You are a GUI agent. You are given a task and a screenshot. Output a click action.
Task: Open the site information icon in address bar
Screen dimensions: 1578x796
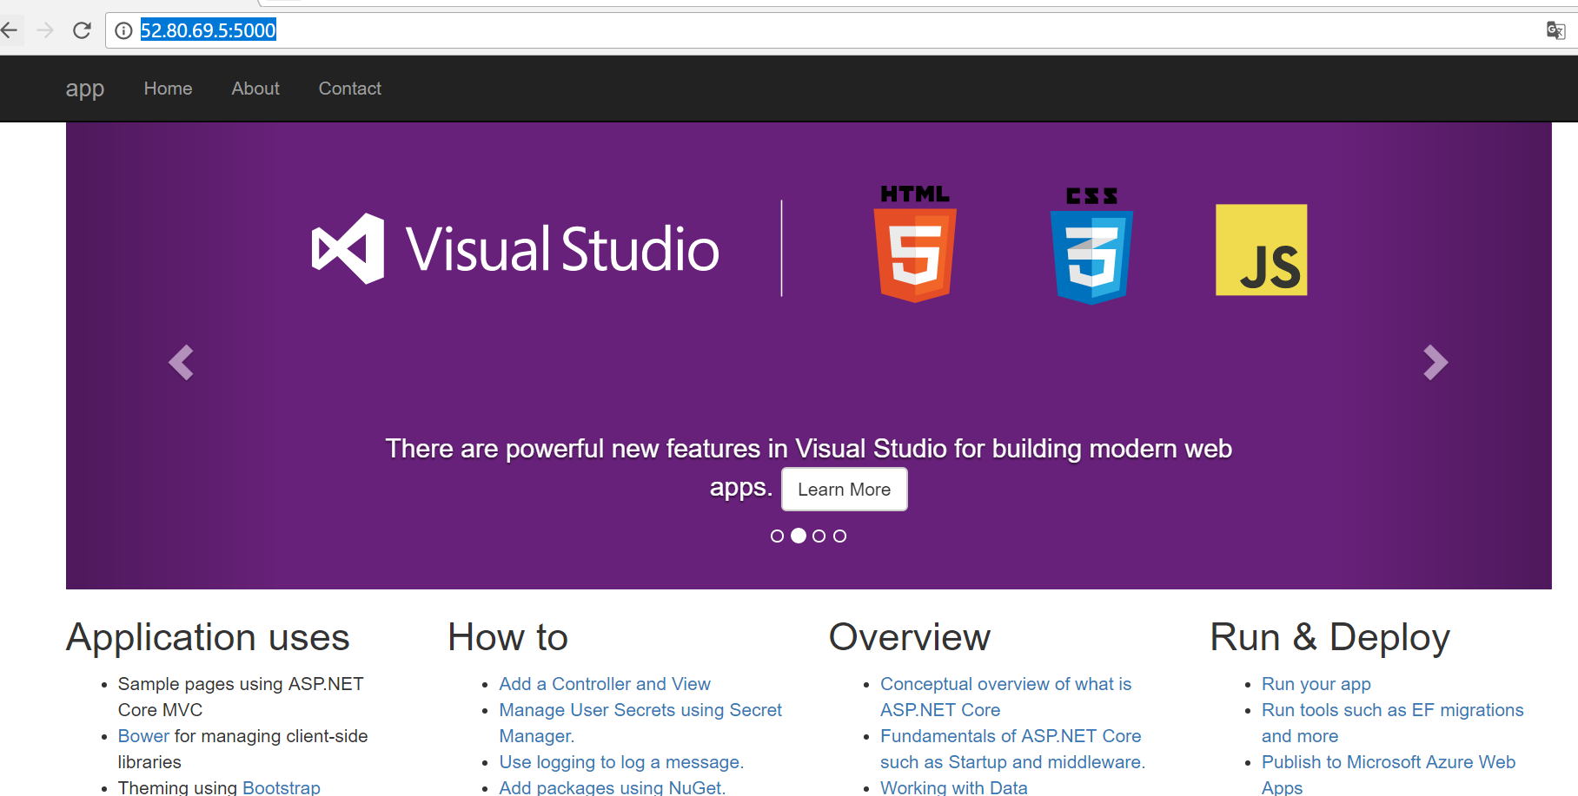123,30
